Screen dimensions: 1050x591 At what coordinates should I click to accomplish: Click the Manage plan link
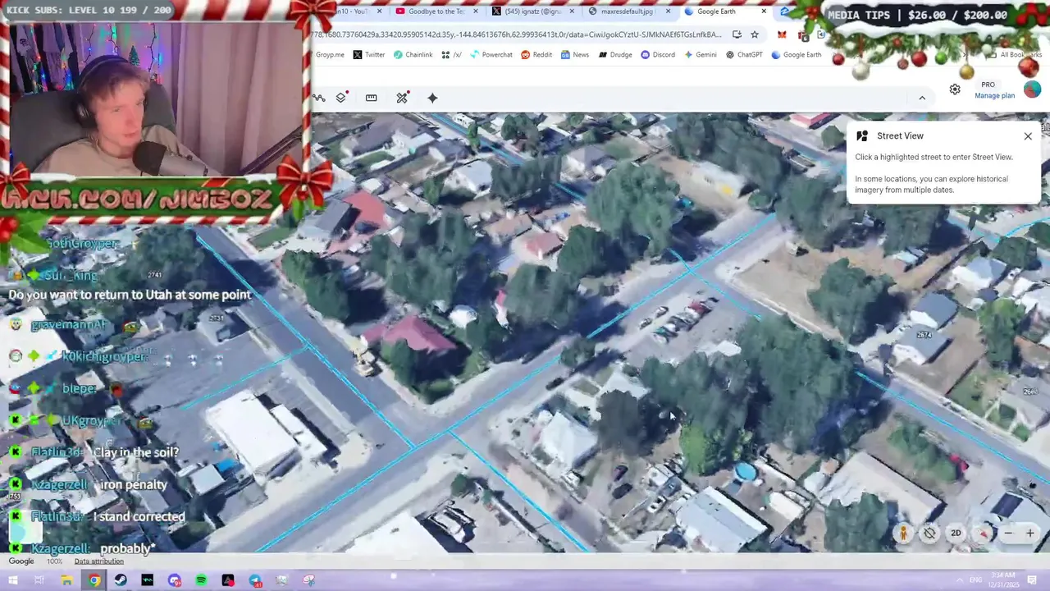[x=994, y=95]
